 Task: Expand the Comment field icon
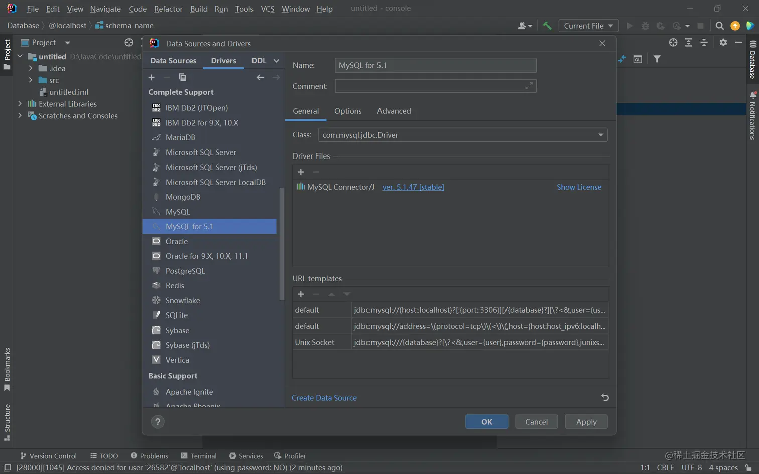(529, 86)
